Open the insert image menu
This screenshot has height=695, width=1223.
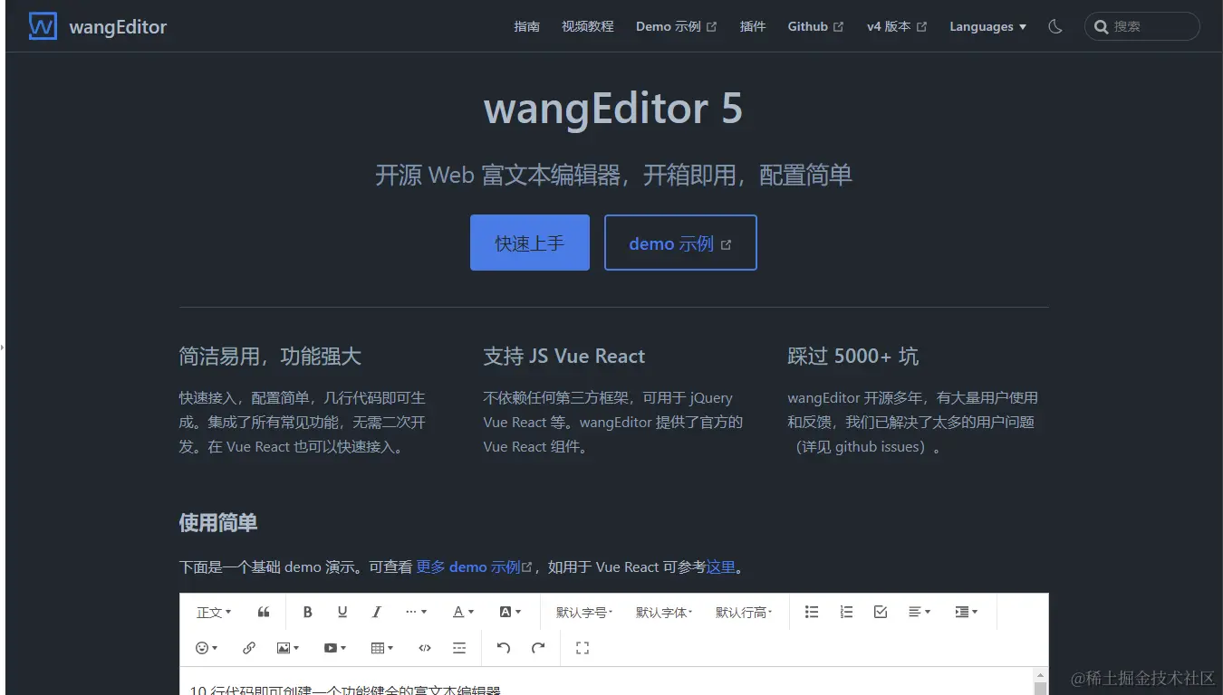point(288,648)
